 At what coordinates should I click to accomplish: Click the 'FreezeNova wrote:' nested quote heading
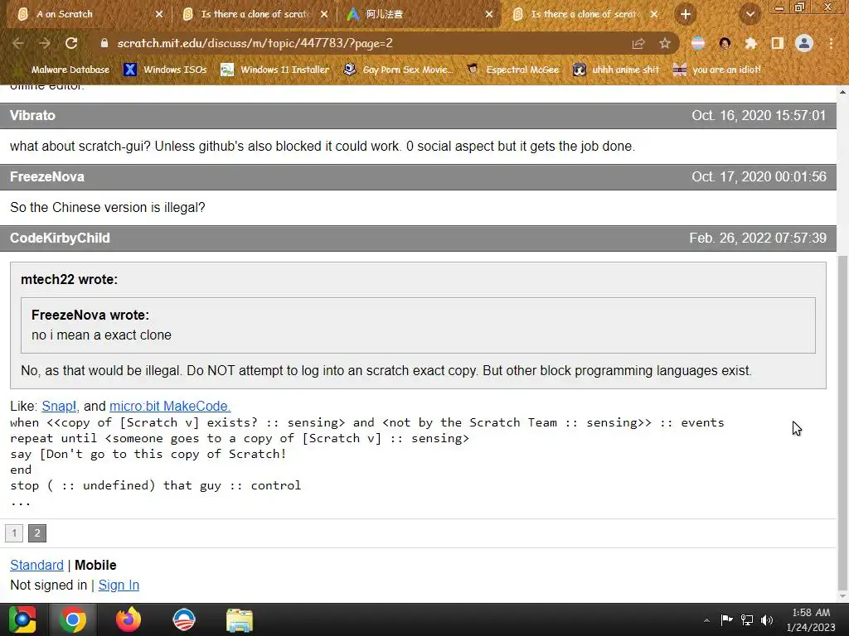pos(90,316)
